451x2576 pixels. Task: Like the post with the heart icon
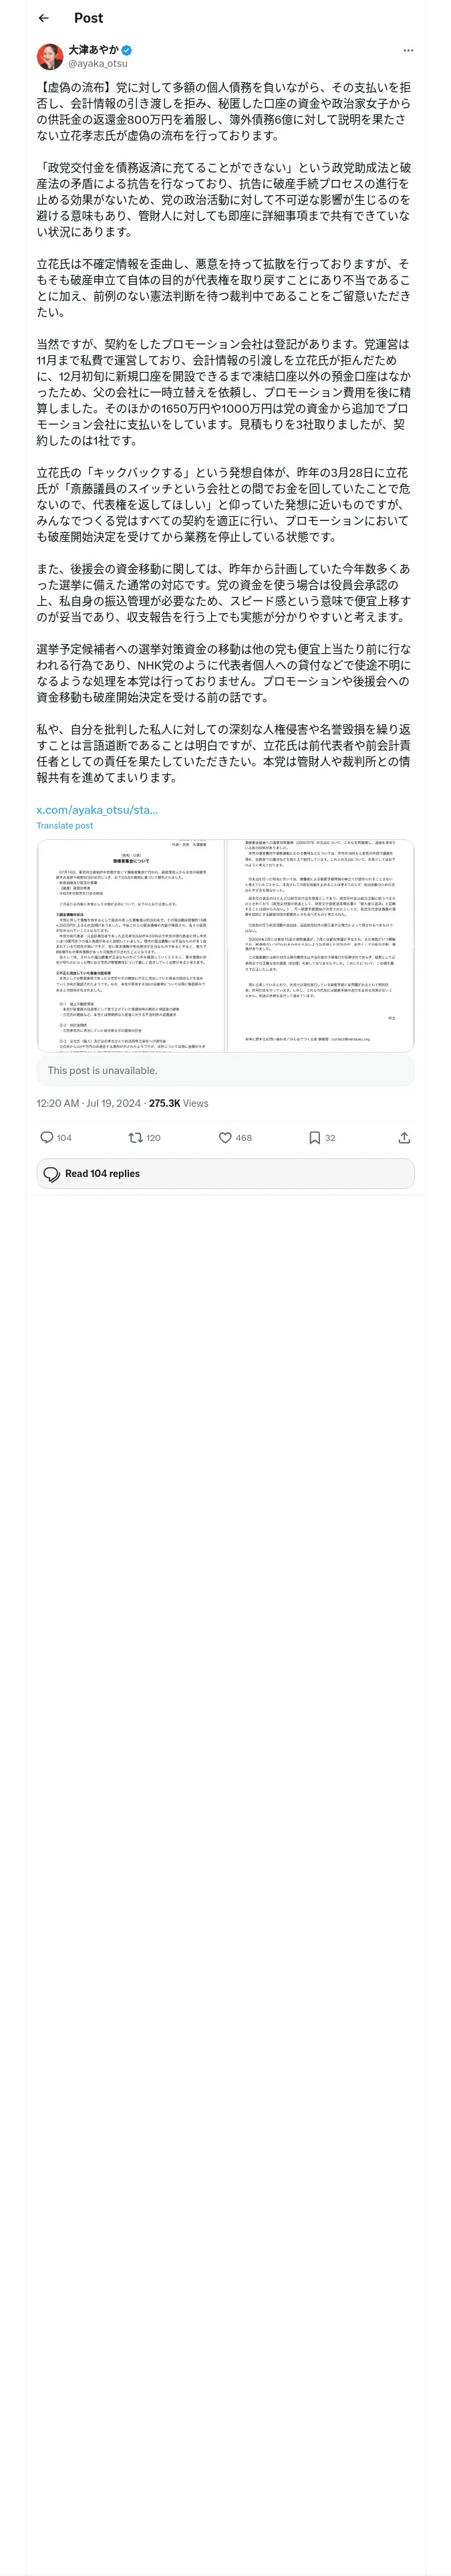pos(225,1138)
